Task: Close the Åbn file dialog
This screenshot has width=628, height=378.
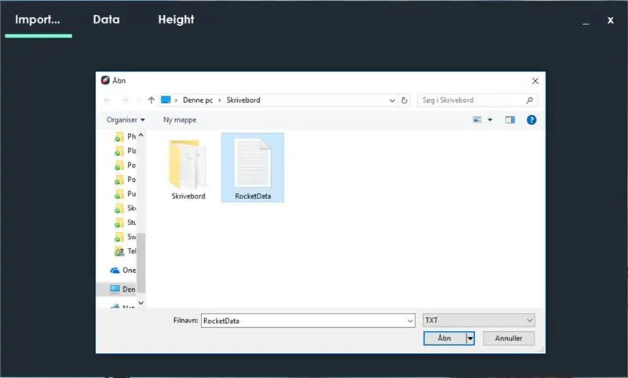Action: [x=535, y=81]
